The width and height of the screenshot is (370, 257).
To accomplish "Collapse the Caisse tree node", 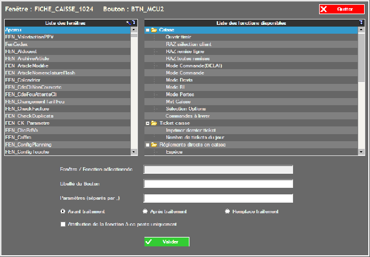I will tap(147, 30).
